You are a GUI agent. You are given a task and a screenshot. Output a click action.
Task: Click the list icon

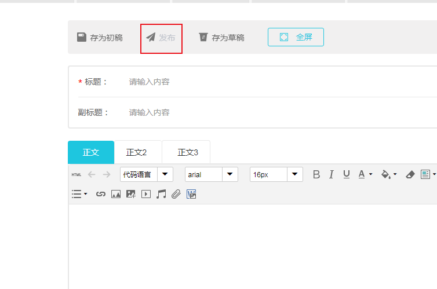77,194
